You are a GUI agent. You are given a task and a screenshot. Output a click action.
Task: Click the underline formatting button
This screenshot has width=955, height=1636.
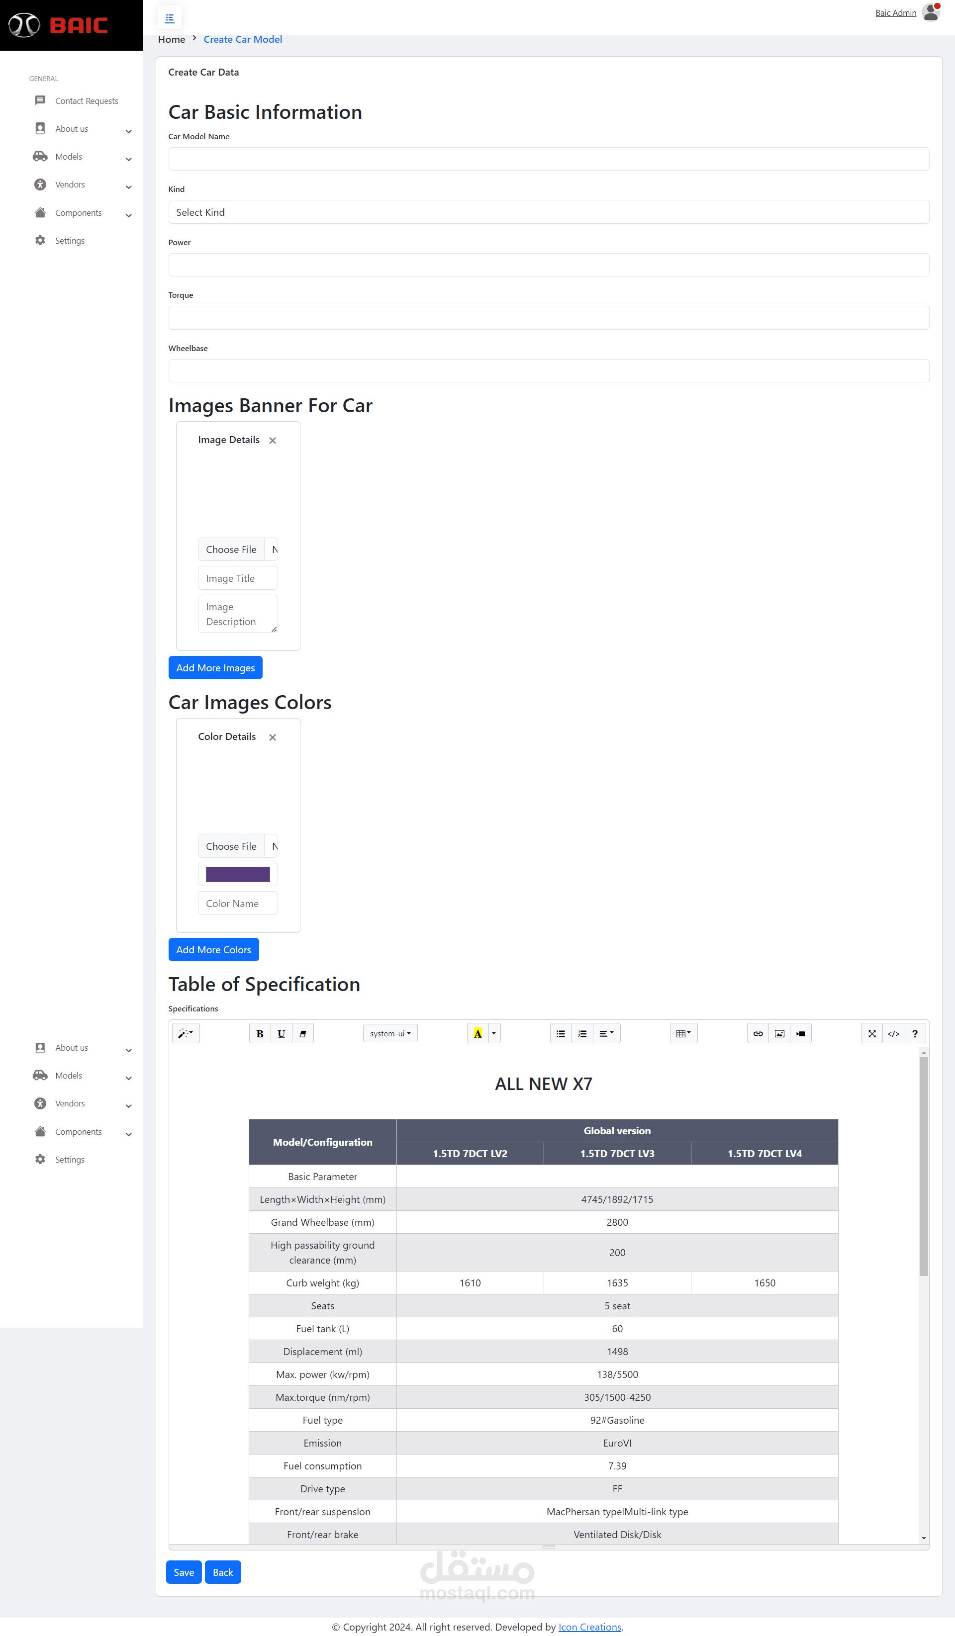pyautogui.click(x=281, y=1033)
